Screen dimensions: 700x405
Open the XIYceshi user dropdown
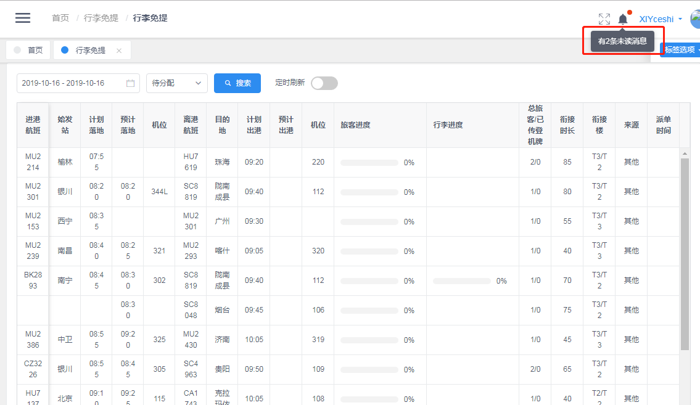pos(661,19)
